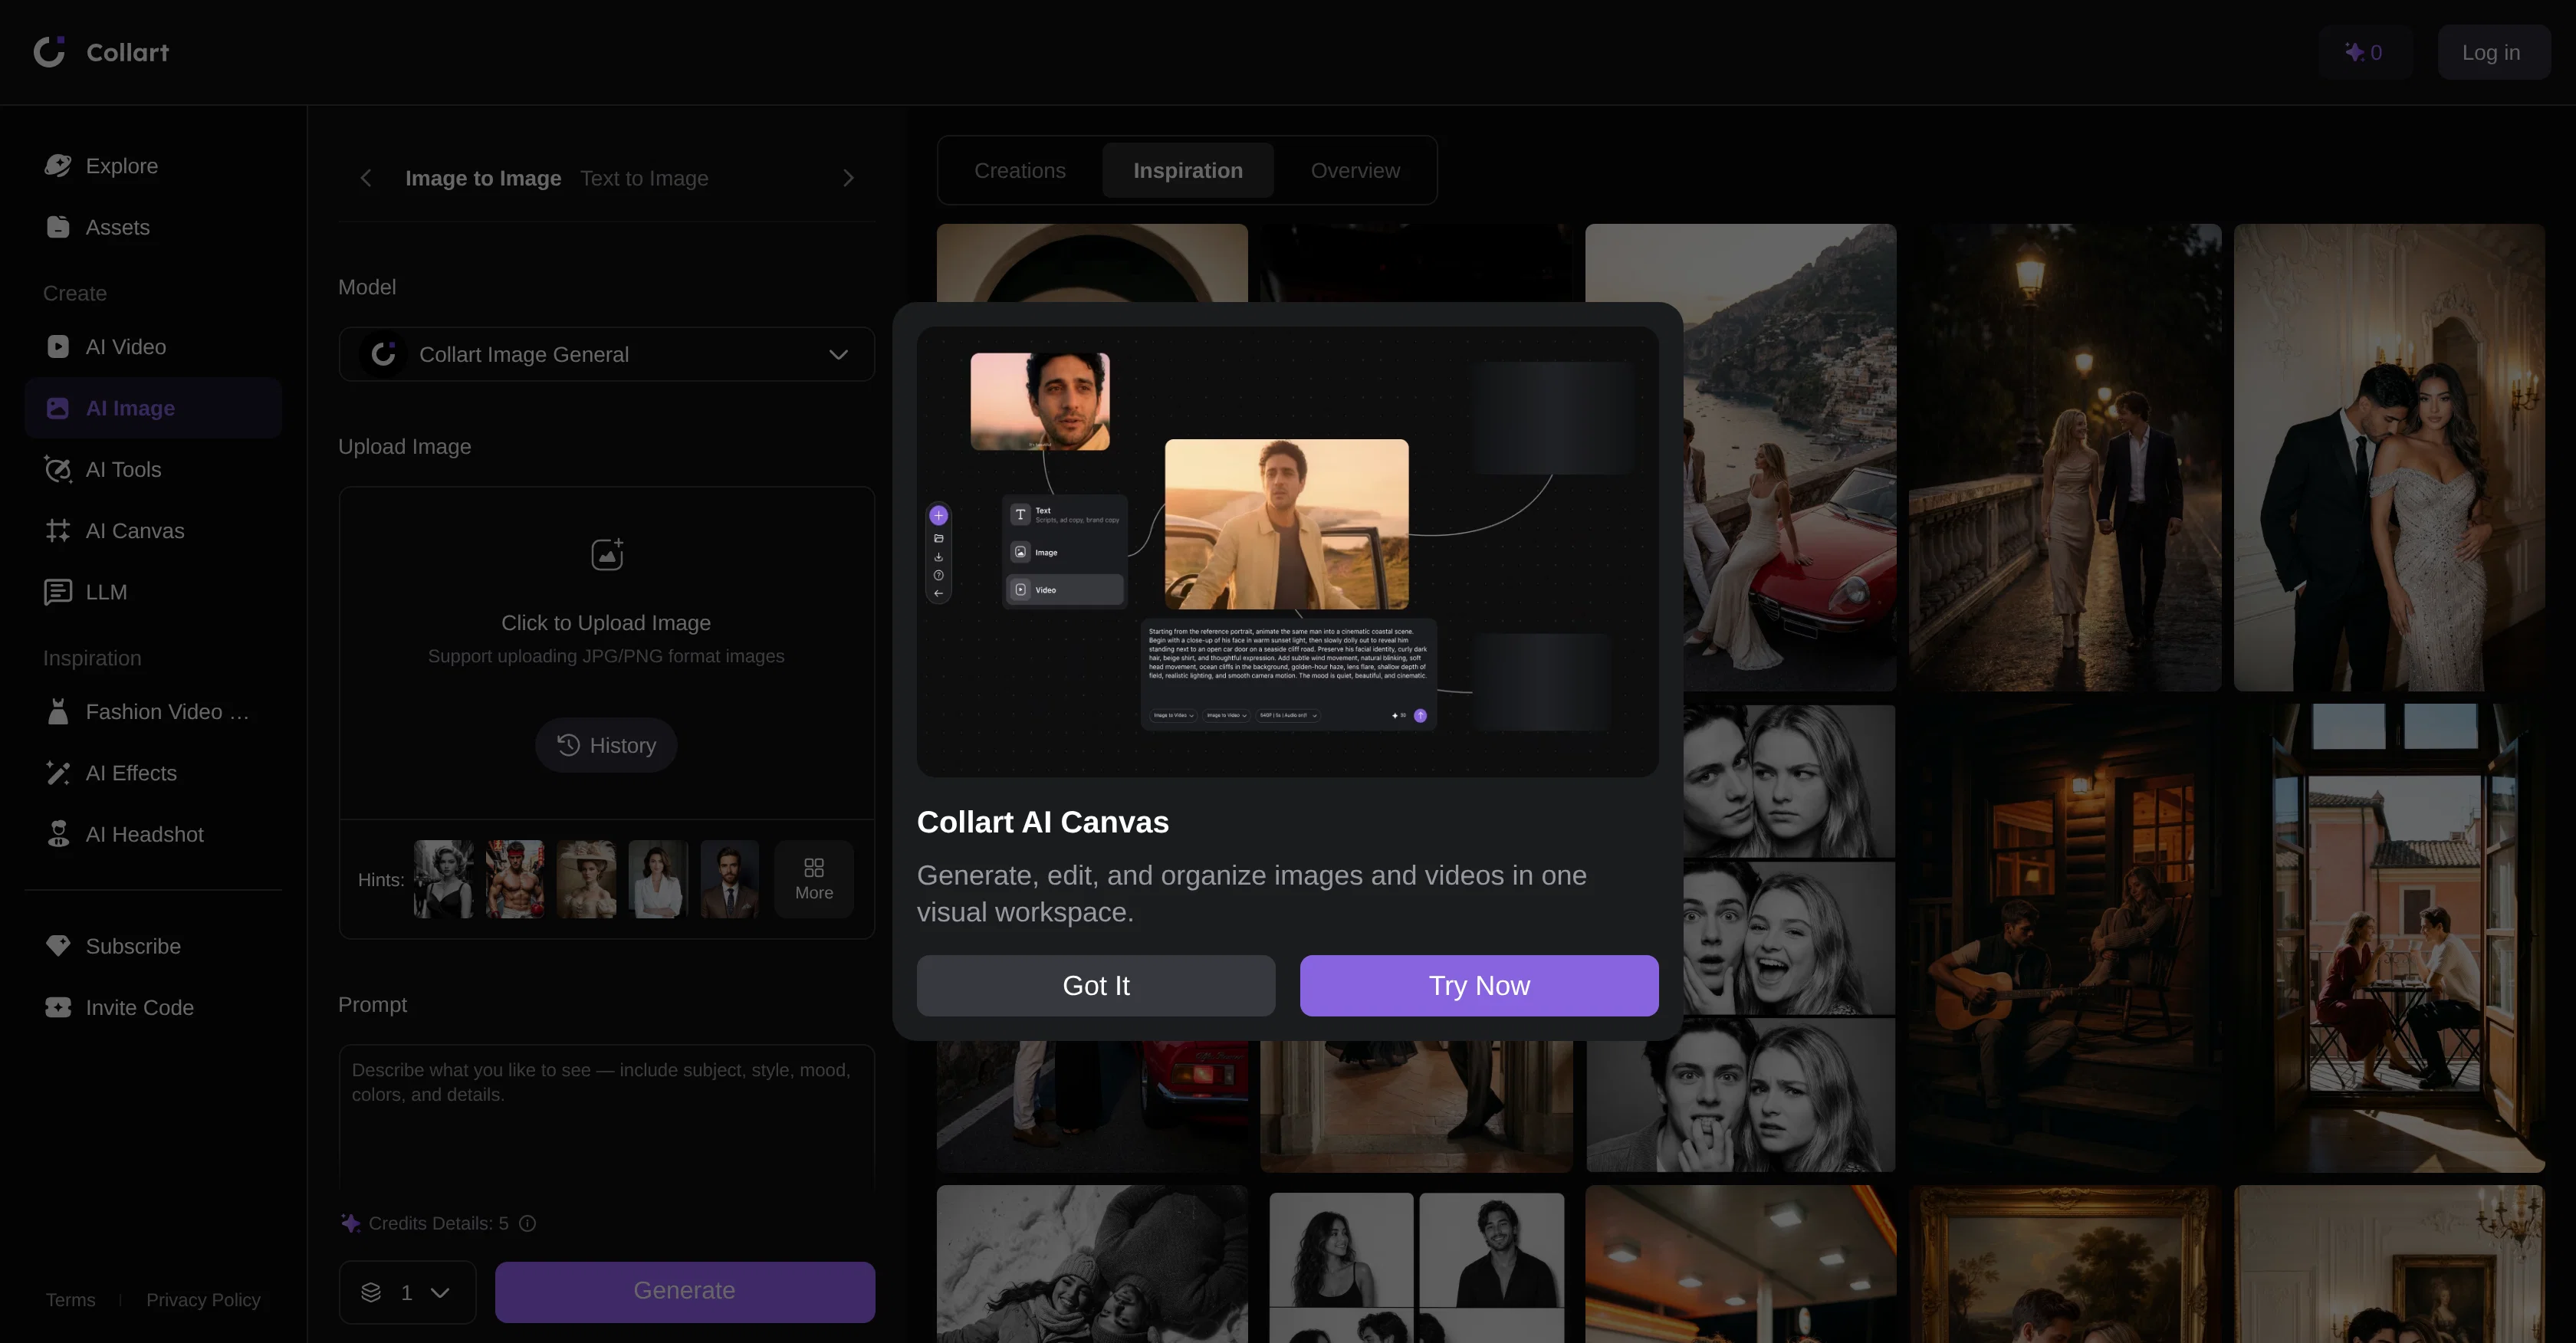Pick the woman in white blazer hint
Image resolution: width=2576 pixels, height=1343 pixels.
[658, 879]
